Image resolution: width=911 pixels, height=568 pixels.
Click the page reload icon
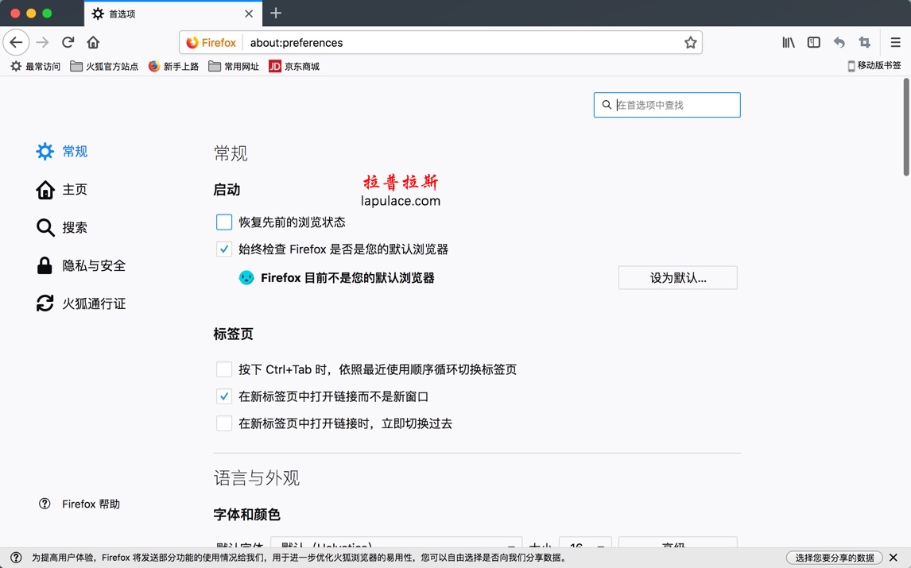(68, 42)
